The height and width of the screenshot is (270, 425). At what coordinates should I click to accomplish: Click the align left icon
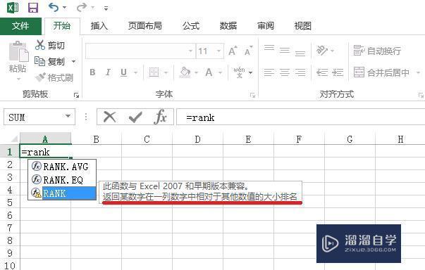(269, 72)
